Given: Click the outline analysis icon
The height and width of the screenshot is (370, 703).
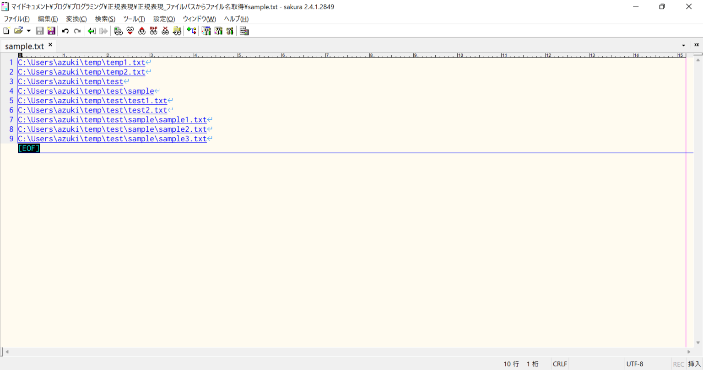Looking at the screenshot, I should pos(191,31).
